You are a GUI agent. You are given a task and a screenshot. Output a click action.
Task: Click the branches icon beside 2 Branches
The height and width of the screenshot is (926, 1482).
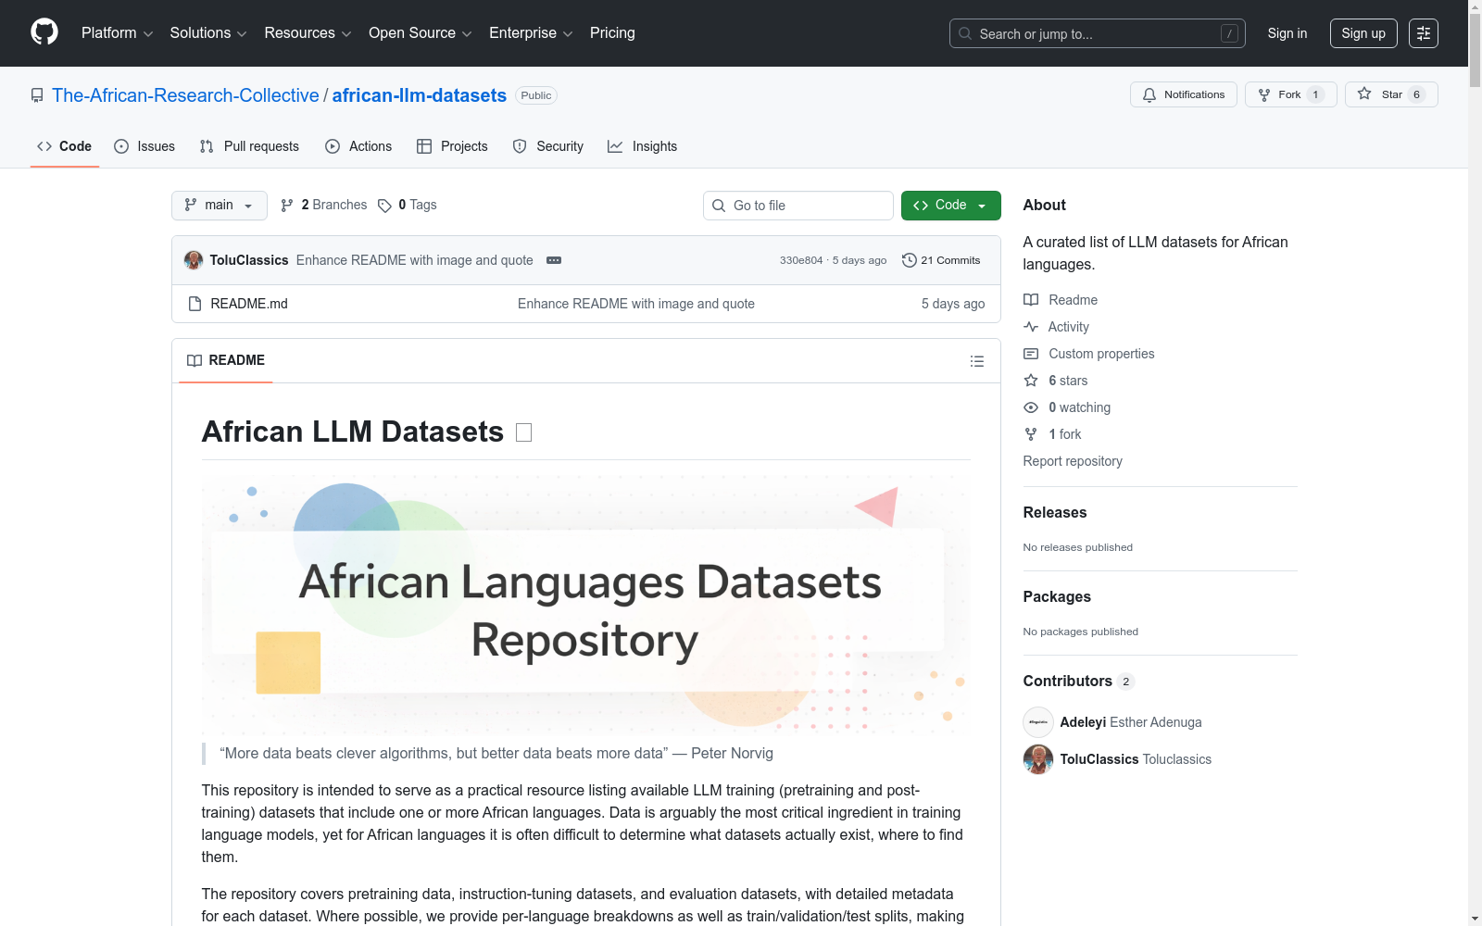click(287, 206)
